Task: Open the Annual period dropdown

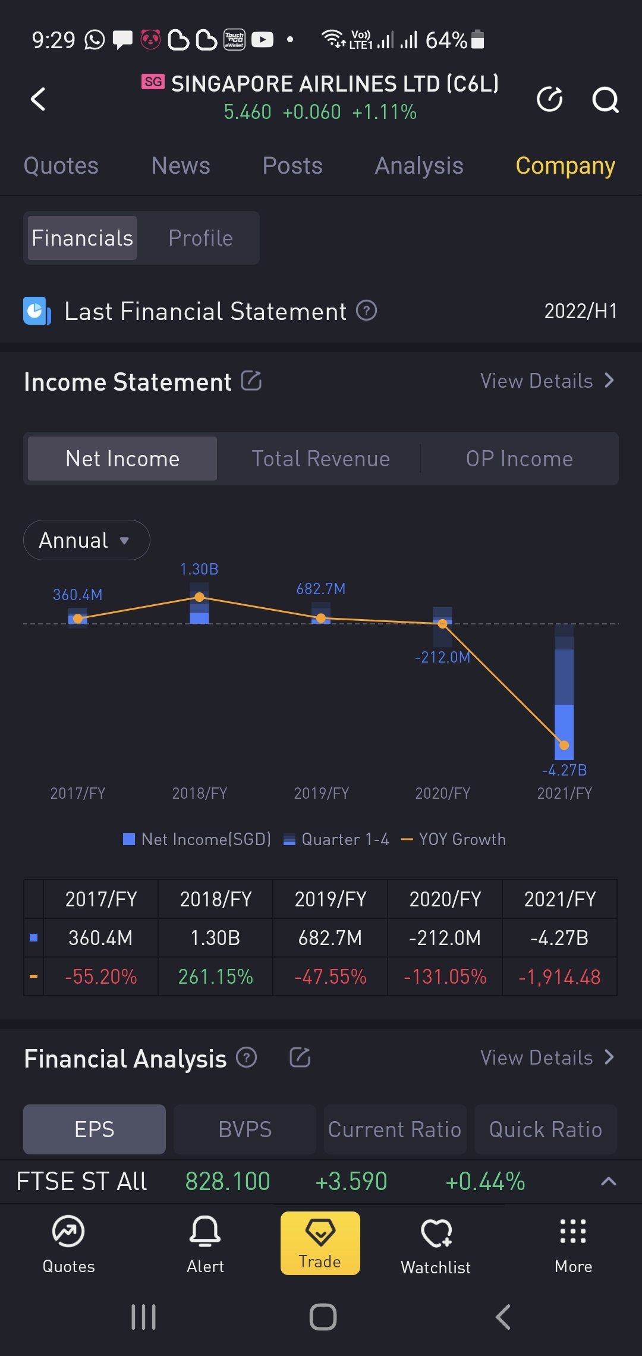Action: pyautogui.click(x=87, y=540)
